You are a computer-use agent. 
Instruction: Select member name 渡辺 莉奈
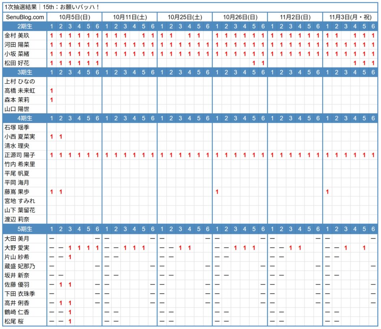tap(17, 219)
